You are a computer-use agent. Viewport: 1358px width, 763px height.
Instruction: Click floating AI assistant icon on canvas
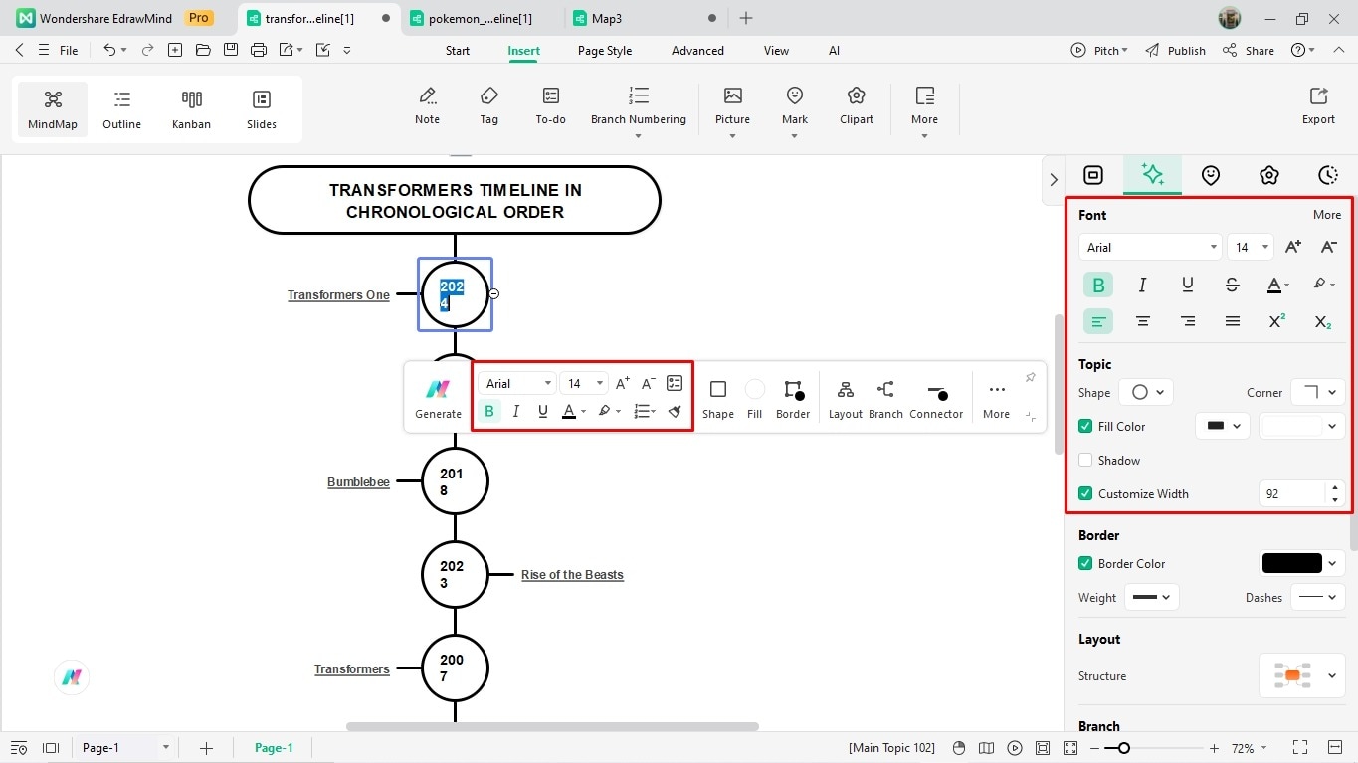[72, 677]
